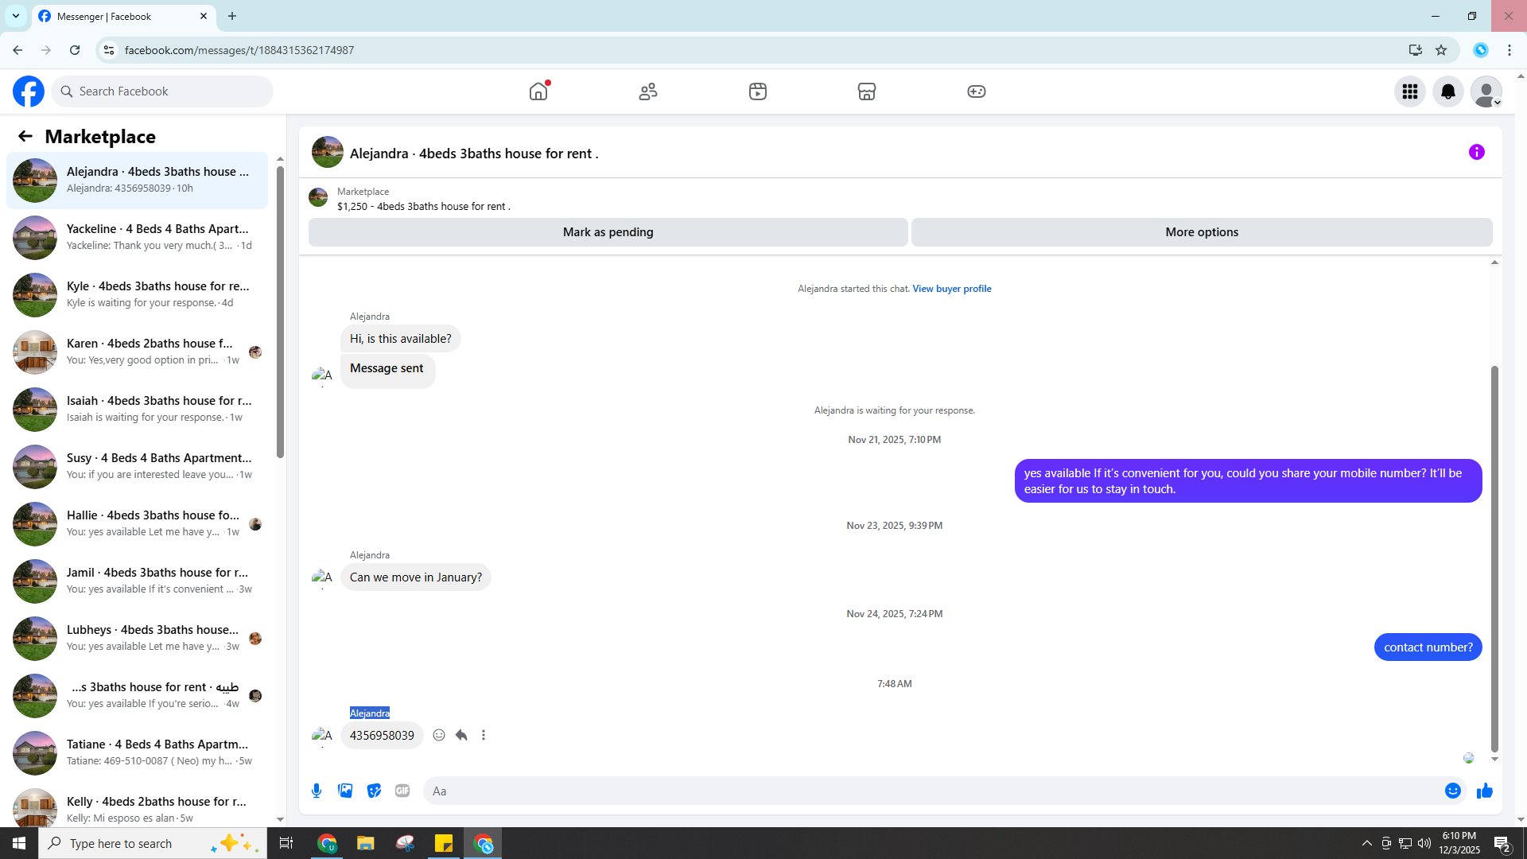Open the tab search dropdown arrow
This screenshot has height=859, width=1527.
click(x=16, y=16)
